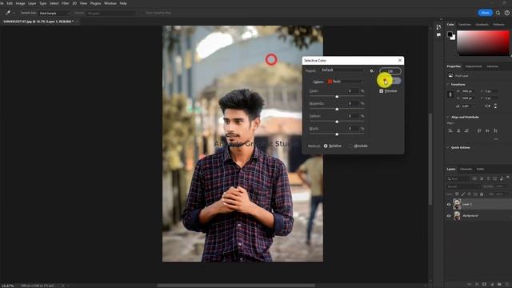Open the search icon beside Share
Screen dimensions: 512x288
click(x=498, y=13)
